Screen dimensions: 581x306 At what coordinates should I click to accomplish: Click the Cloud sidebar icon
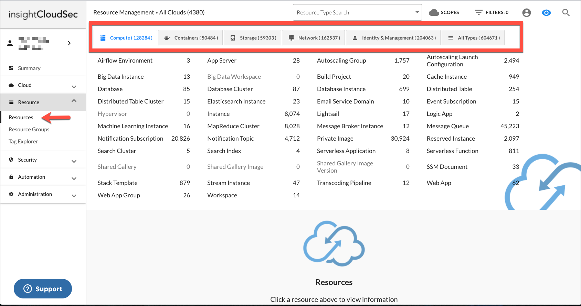click(x=11, y=85)
